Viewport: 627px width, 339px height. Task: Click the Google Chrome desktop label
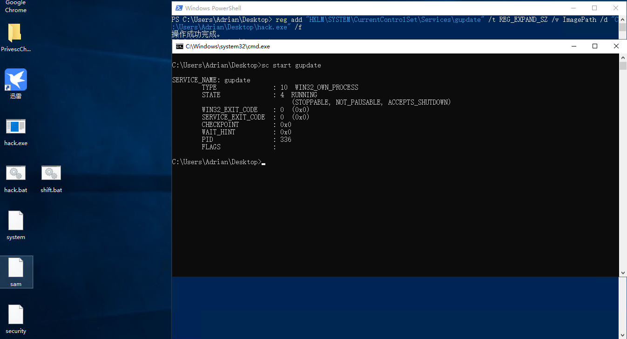(16, 7)
